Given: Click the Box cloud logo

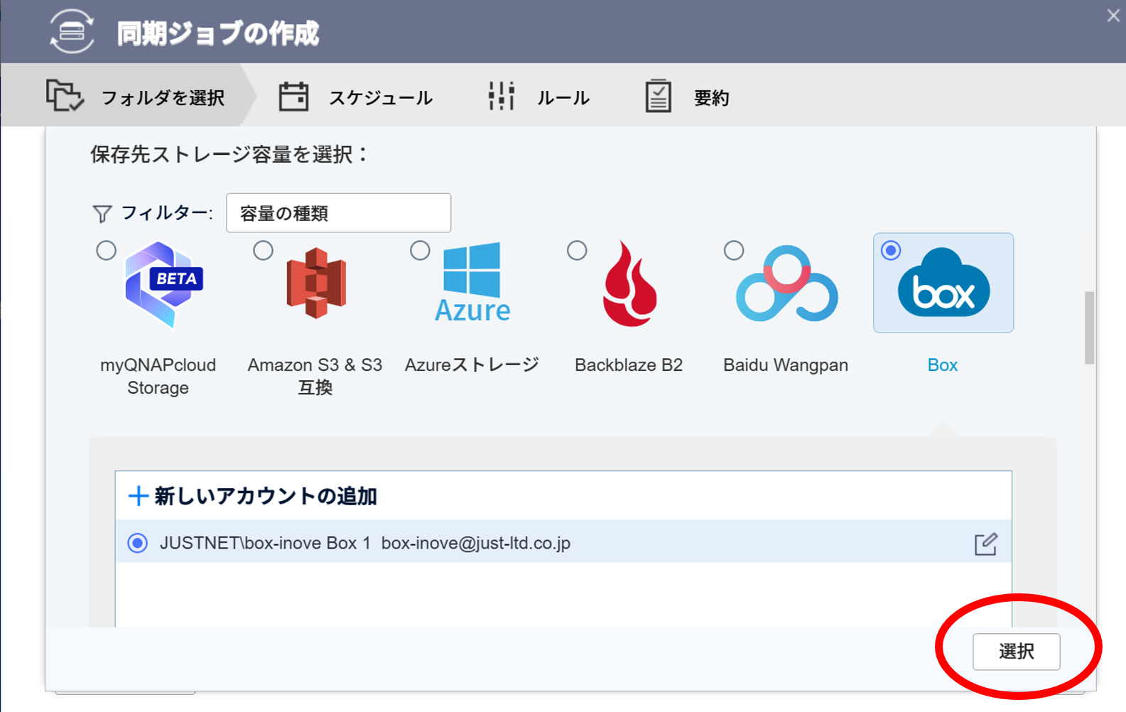Looking at the screenshot, I should click(x=943, y=283).
